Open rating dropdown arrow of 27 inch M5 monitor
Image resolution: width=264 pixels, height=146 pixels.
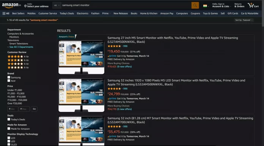point(122,46)
